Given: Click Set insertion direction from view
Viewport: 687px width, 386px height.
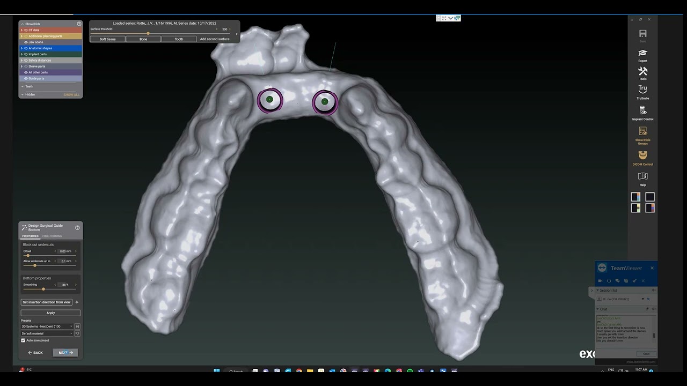Looking at the screenshot, I should click(x=47, y=302).
